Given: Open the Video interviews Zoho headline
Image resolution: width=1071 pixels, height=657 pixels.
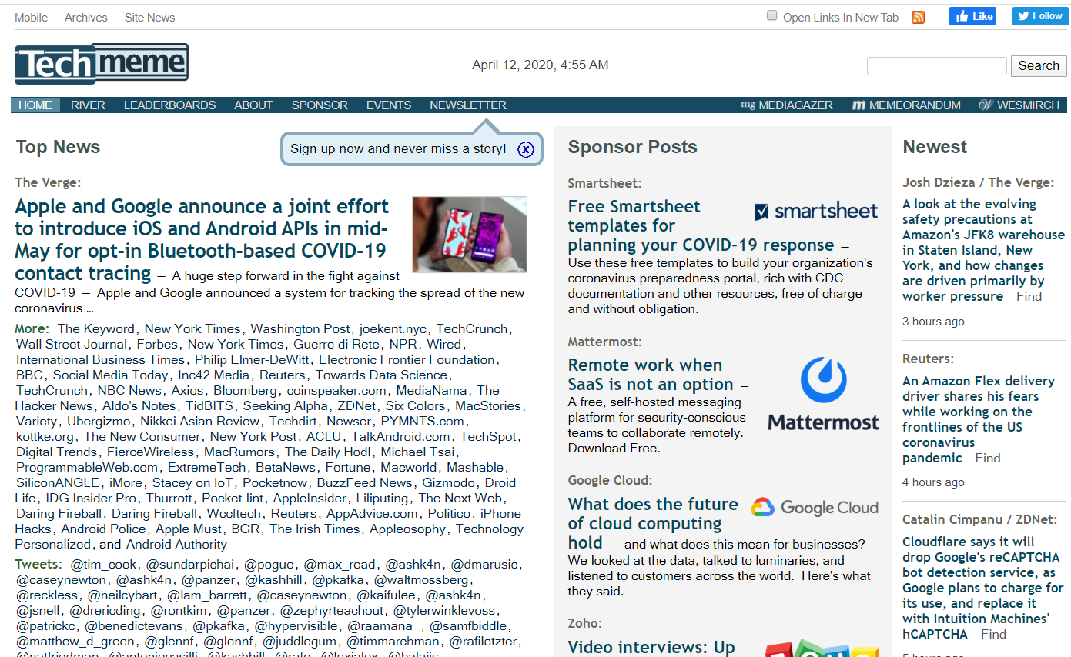Looking at the screenshot, I should (x=651, y=647).
